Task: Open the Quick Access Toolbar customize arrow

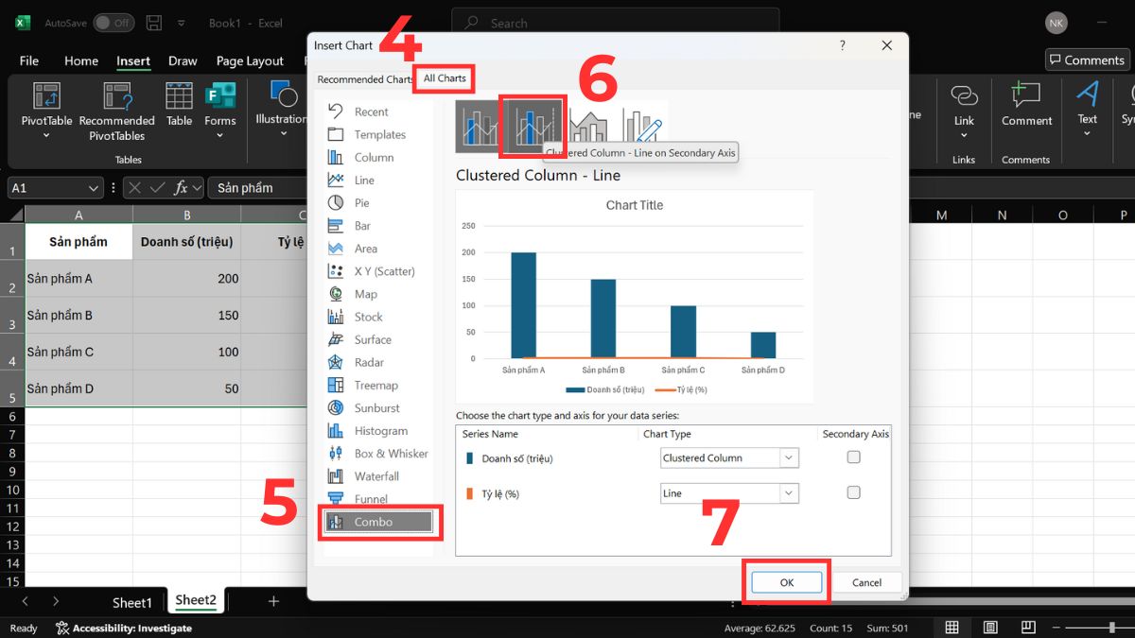Action: [x=181, y=24]
